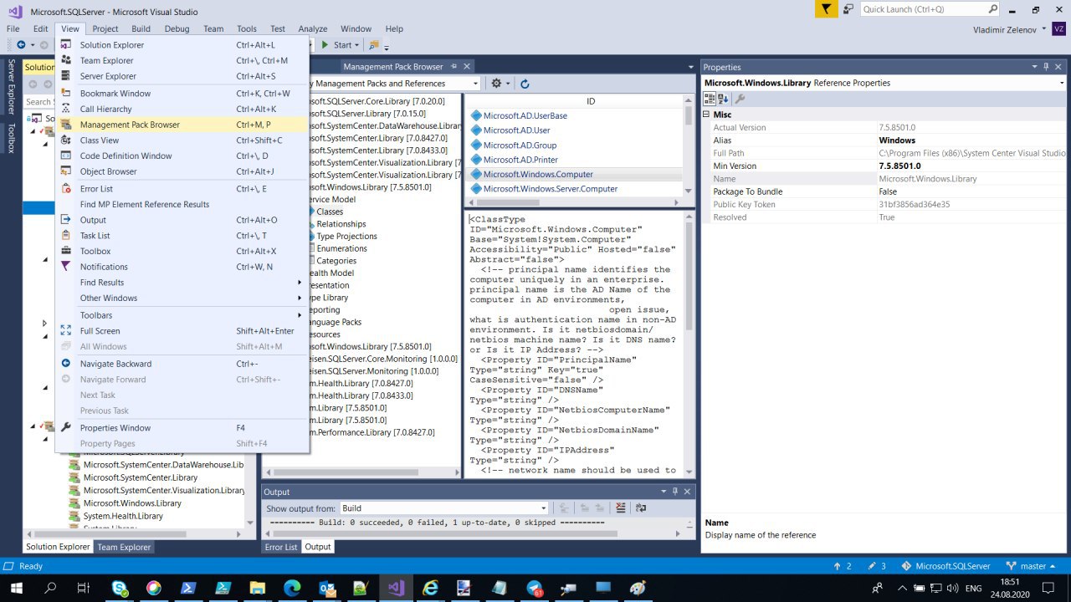Switch to the Team Explorer tab
This screenshot has width=1071, height=602.
pyautogui.click(x=124, y=547)
